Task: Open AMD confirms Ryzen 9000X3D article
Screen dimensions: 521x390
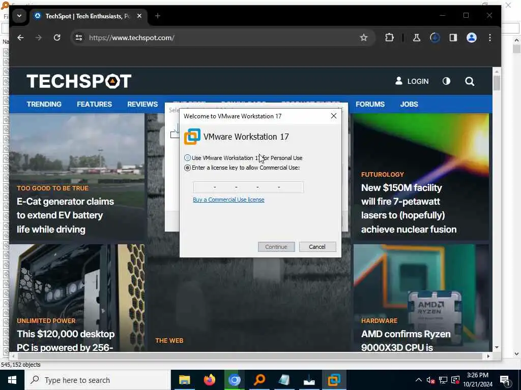Action: point(406,341)
